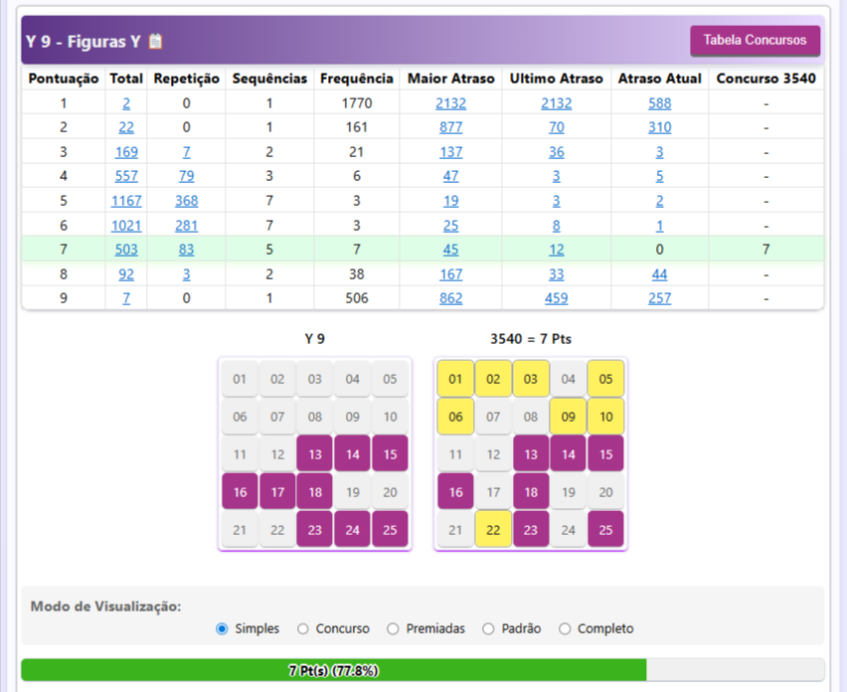
Task: Open Total link 1167 for 5 points
Action: pos(126,201)
